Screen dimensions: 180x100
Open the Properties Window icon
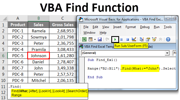click(x=148, y=40)
